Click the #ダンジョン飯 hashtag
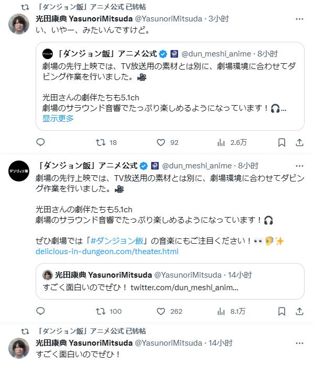The height and width of the screenshot is (365, 313). click(x=117, y=241)
